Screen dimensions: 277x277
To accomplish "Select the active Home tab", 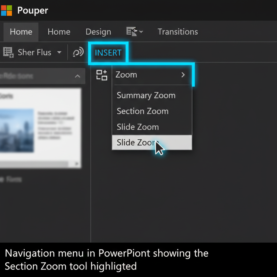I will pos(21,32).
